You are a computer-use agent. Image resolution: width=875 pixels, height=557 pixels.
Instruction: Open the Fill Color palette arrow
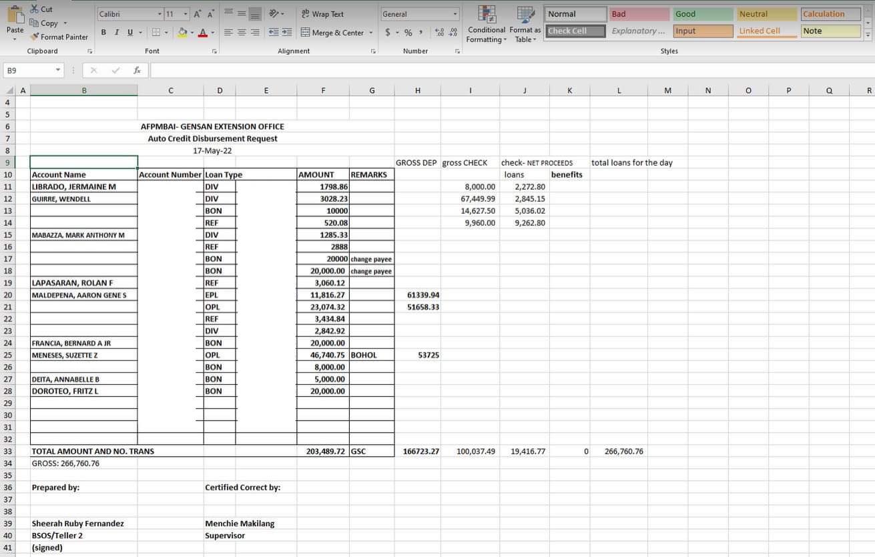tap(192, 32)
